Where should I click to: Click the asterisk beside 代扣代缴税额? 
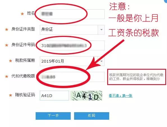tap(7, 76)
